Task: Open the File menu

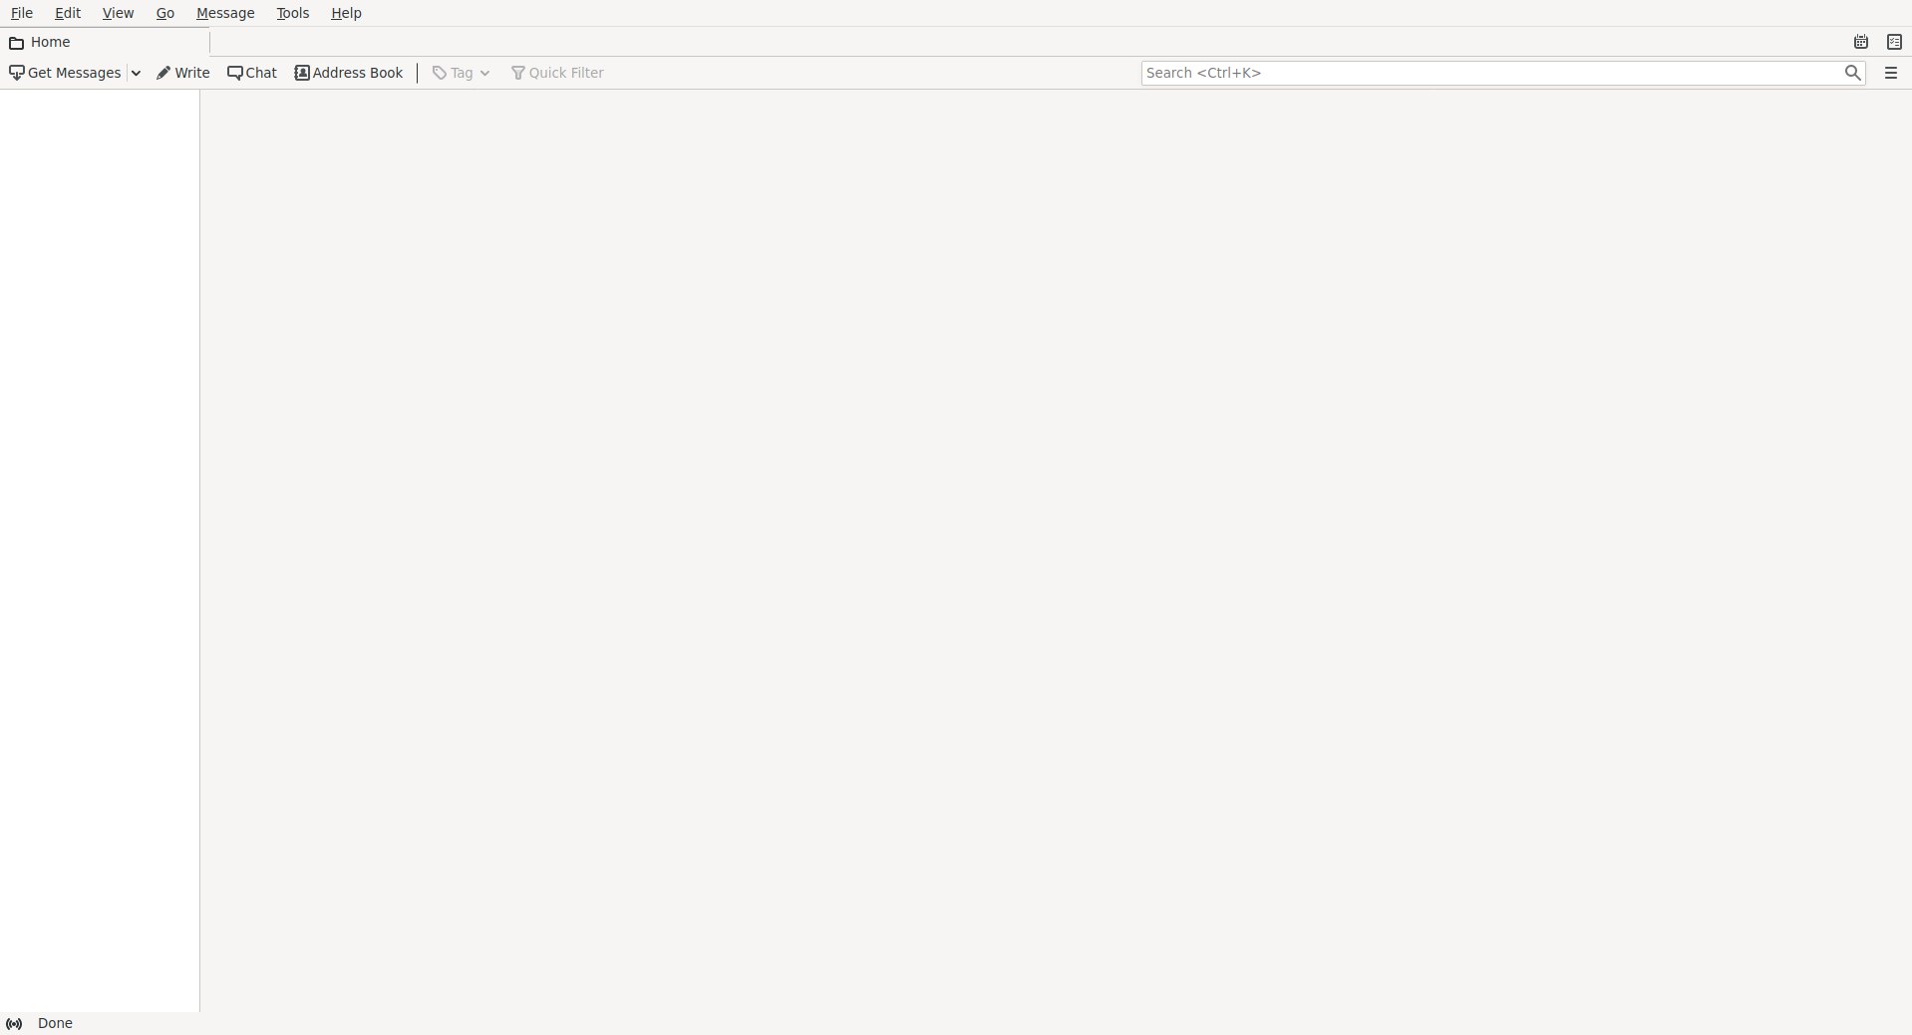Action: coord(21,13)
